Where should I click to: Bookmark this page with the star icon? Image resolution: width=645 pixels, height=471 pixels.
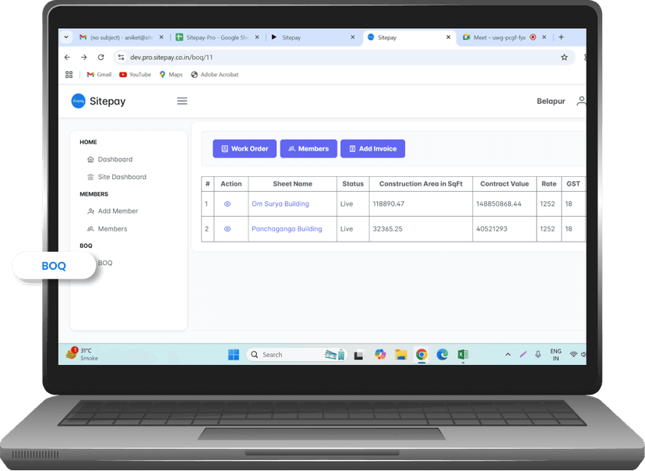pyautogui.click(x=564, y=57)
